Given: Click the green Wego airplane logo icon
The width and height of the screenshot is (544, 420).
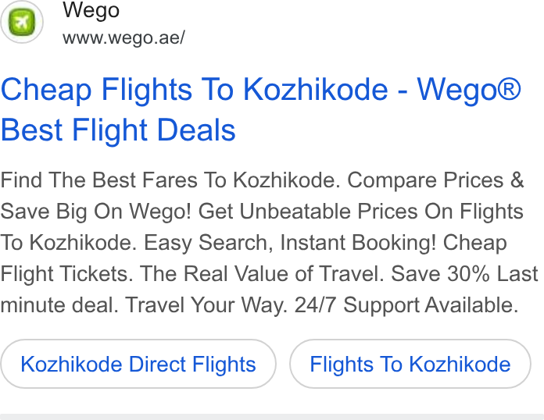Looking at the screenshot, I should (22, 22).
